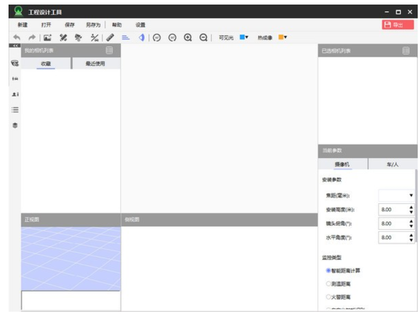This screenshot has height=322, width=420.
Task: Open the 焦距(毫米) dropdown
Action: [396, 196]
